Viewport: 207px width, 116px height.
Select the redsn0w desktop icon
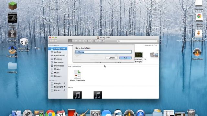coord(12,34)
